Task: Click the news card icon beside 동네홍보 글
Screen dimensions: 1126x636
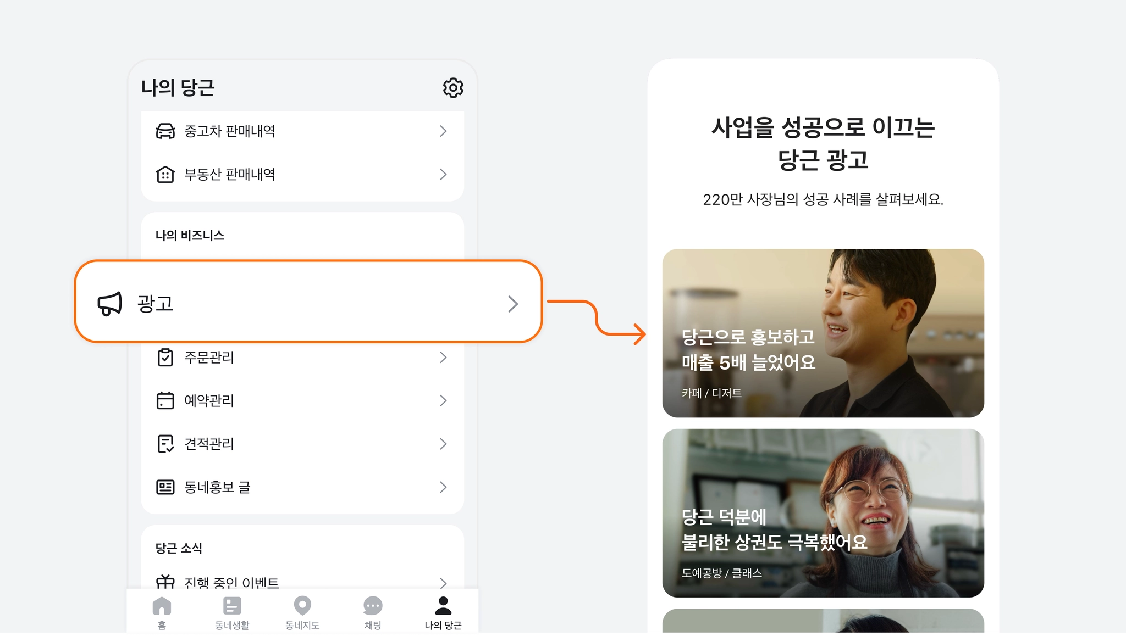Action: pyautogui.click(x=165, y=487)
